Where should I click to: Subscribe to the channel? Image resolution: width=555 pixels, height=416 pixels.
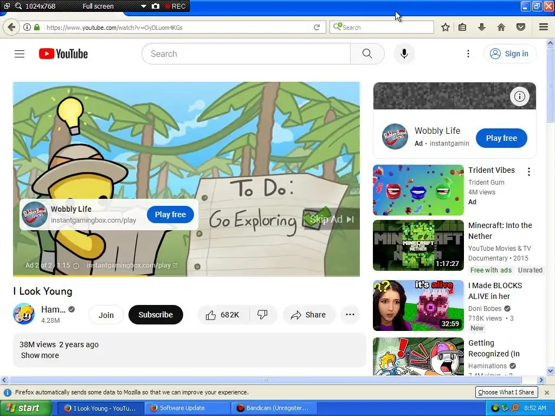tap(156, 315)
